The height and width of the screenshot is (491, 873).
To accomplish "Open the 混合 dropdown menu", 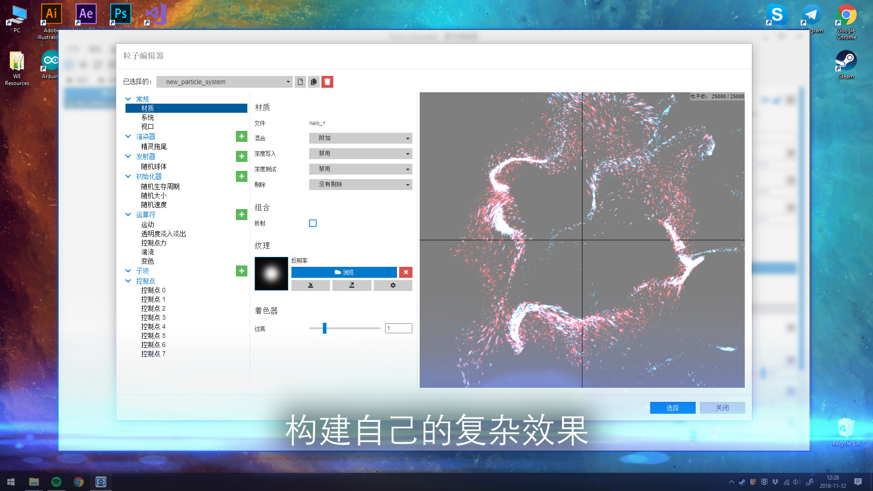I will (360, 138).
